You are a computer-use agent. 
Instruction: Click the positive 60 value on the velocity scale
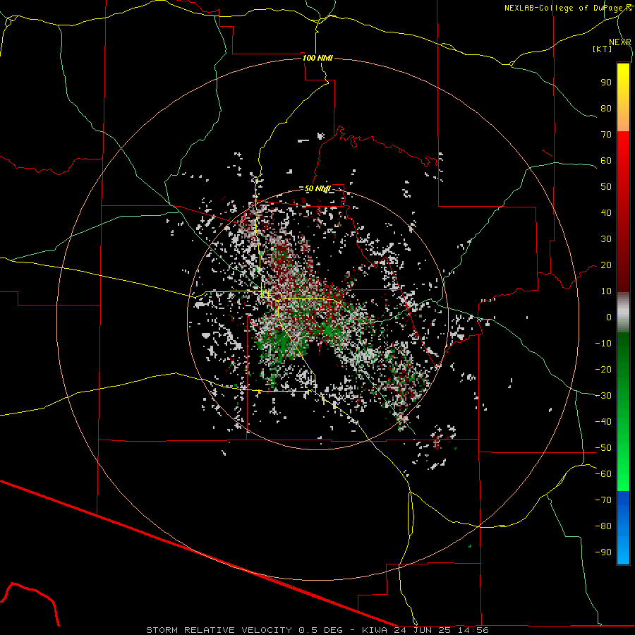pyautogui.click(x=606, y=160)
